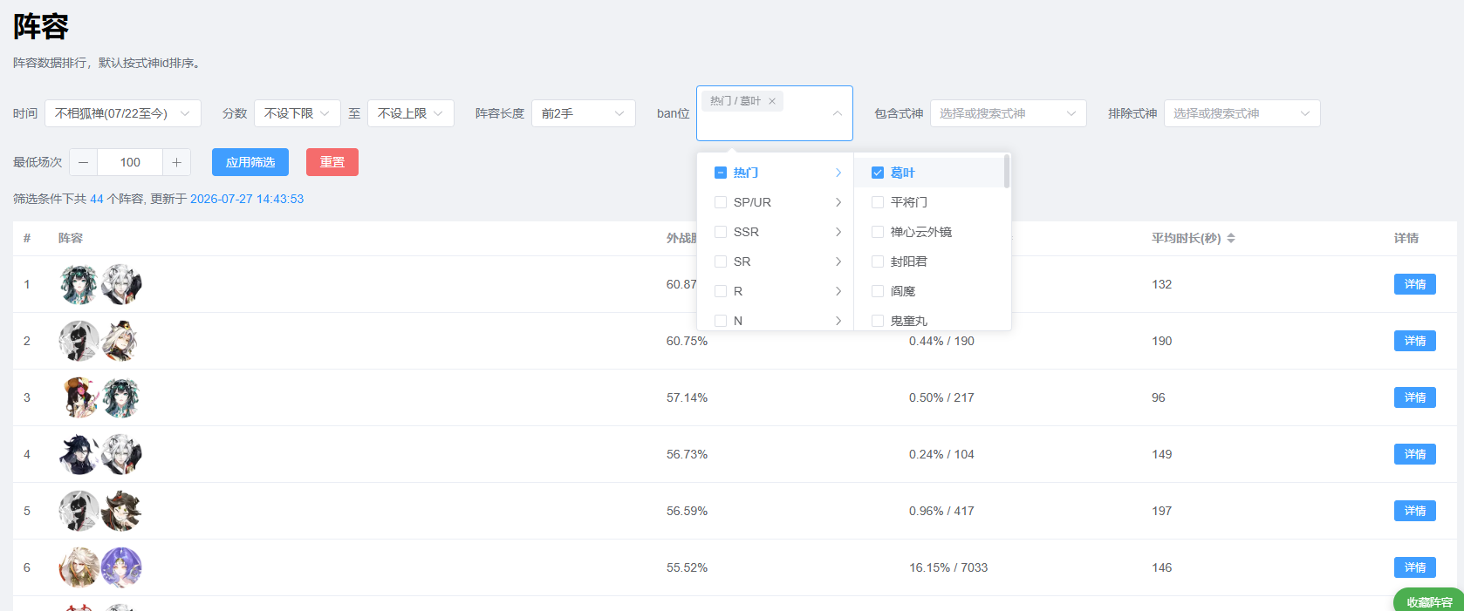The image size is (1464, 611).
Task: Check the SSR category checkbox
Action: (x=721, y=232)
